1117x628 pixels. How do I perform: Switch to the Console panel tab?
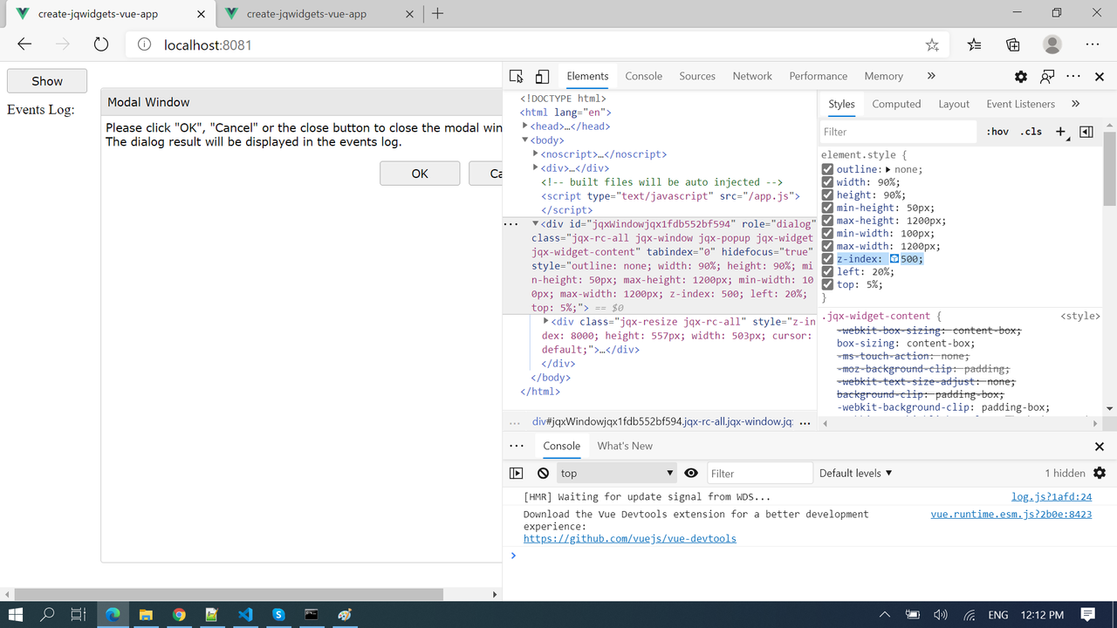click(x=644, y=77)
